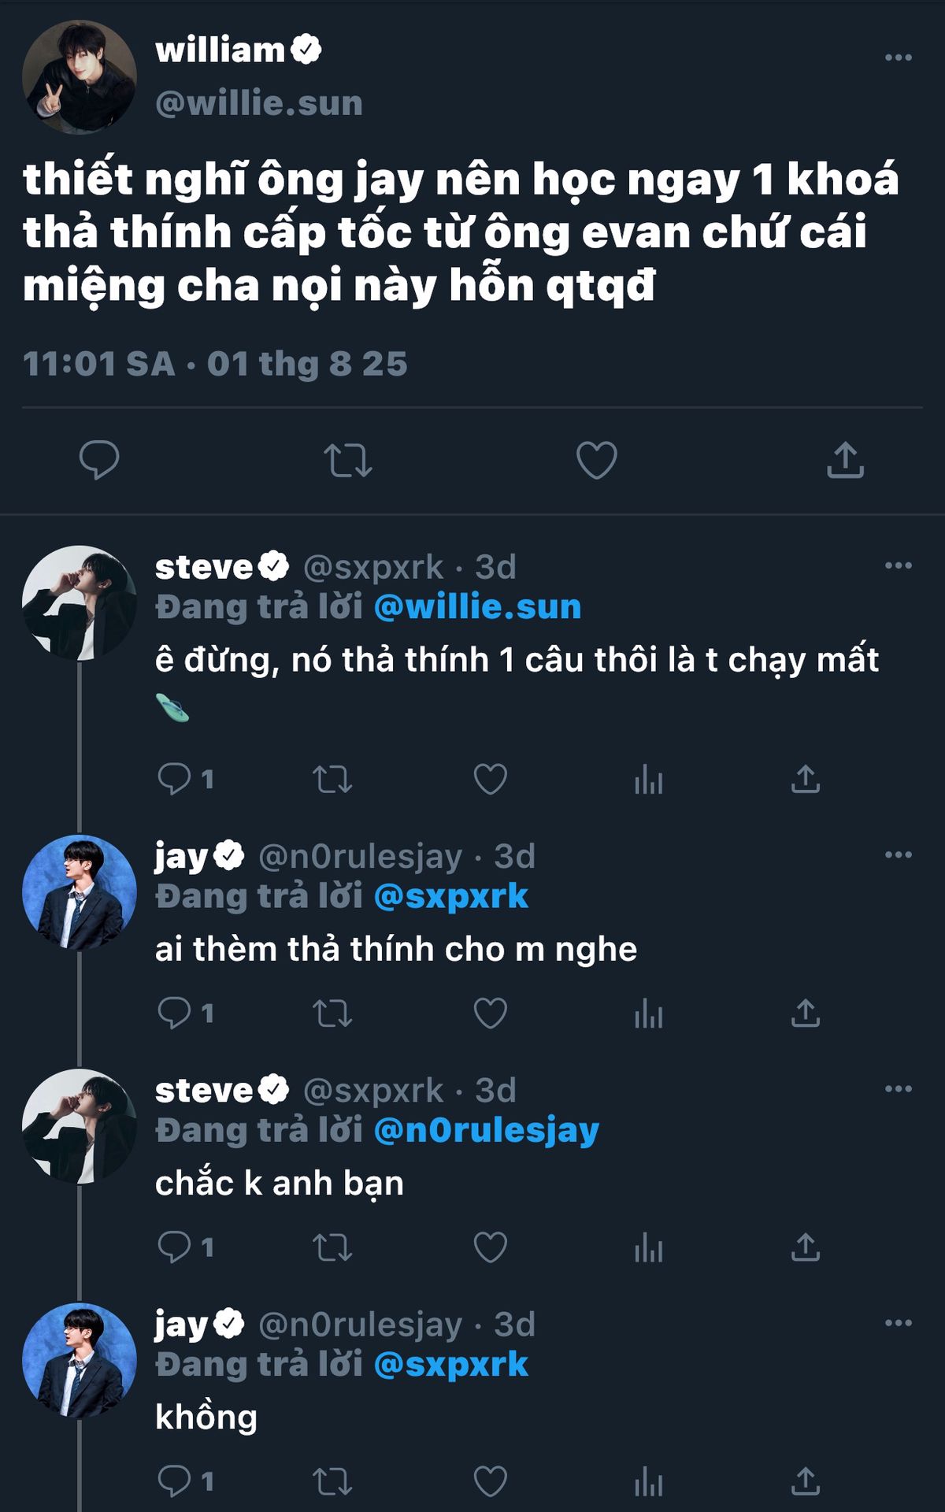Image resolution: width=945 pixels, height=1512 pixels.
Task: Share jay's 'ai thèm thả thính' reply
Action: coord(806,1014)
